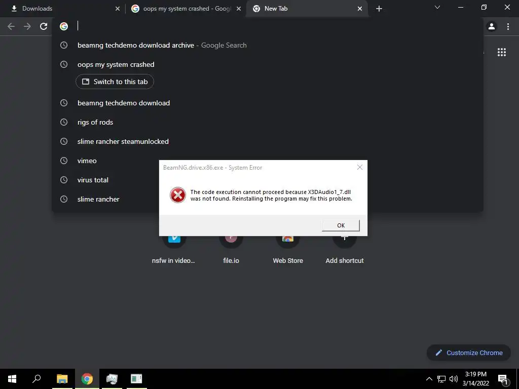The height and width of the screenshot is (389, 519).
Task: Reload the current page
Action: pyautogui.click(x=44, y=26)
